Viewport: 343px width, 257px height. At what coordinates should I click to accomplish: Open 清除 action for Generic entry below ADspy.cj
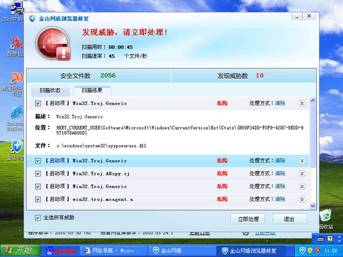280,186
